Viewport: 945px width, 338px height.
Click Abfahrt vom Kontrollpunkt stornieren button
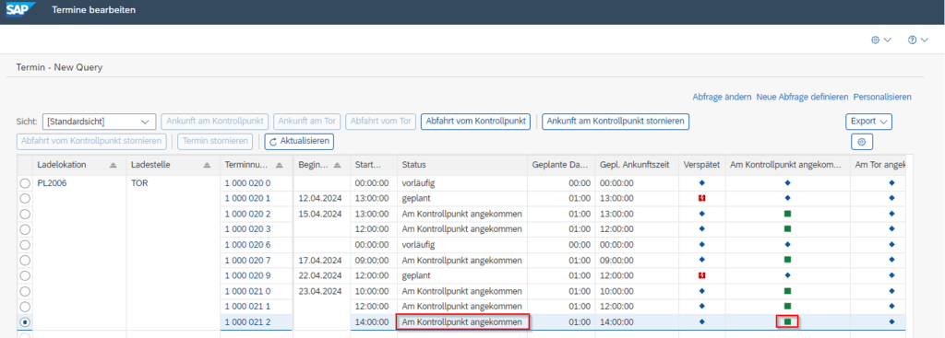click(x=91, y=141)
